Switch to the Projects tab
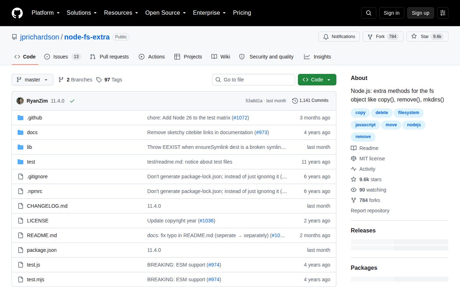This screenshot has height=287, width=460. pyautogui.click(x=188, y=57)
